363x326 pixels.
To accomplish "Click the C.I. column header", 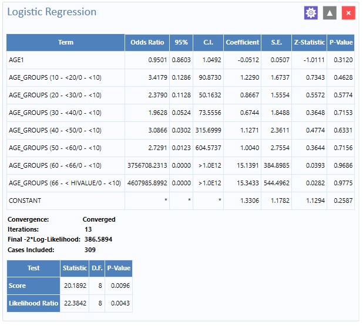I will point(208,43).
